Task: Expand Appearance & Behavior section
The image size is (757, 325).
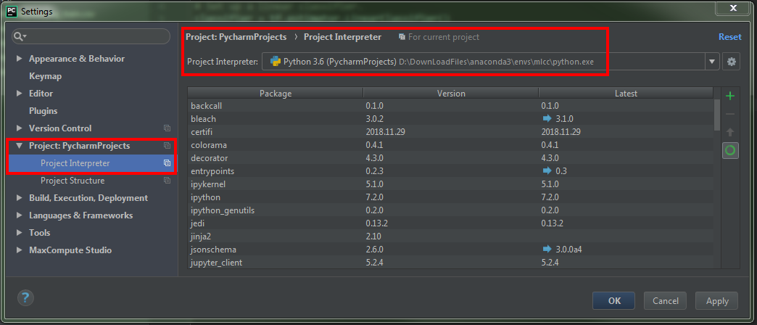Action: (20, 59)
